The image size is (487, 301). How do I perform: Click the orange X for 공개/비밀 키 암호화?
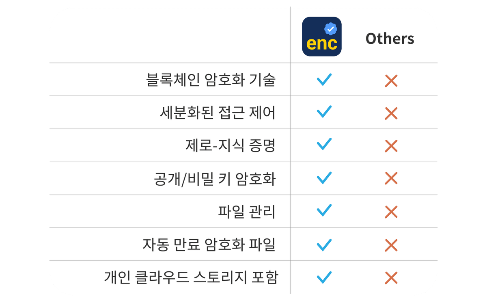391,178
